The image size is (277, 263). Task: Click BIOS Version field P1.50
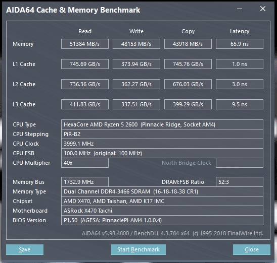162,220
